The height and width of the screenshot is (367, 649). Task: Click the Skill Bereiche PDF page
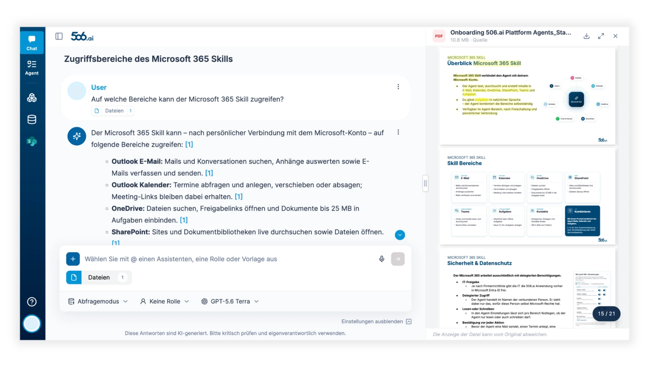click(x=527, y=196)
